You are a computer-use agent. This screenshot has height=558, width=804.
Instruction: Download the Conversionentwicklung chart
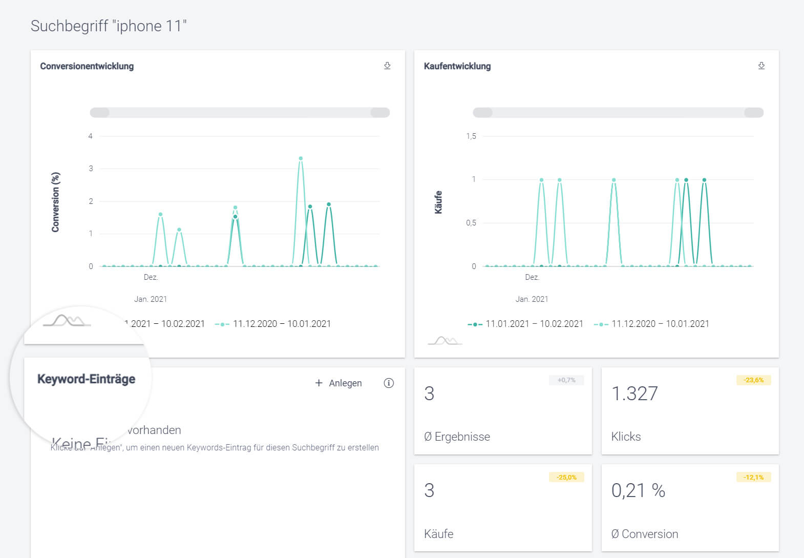click(387, 66)
